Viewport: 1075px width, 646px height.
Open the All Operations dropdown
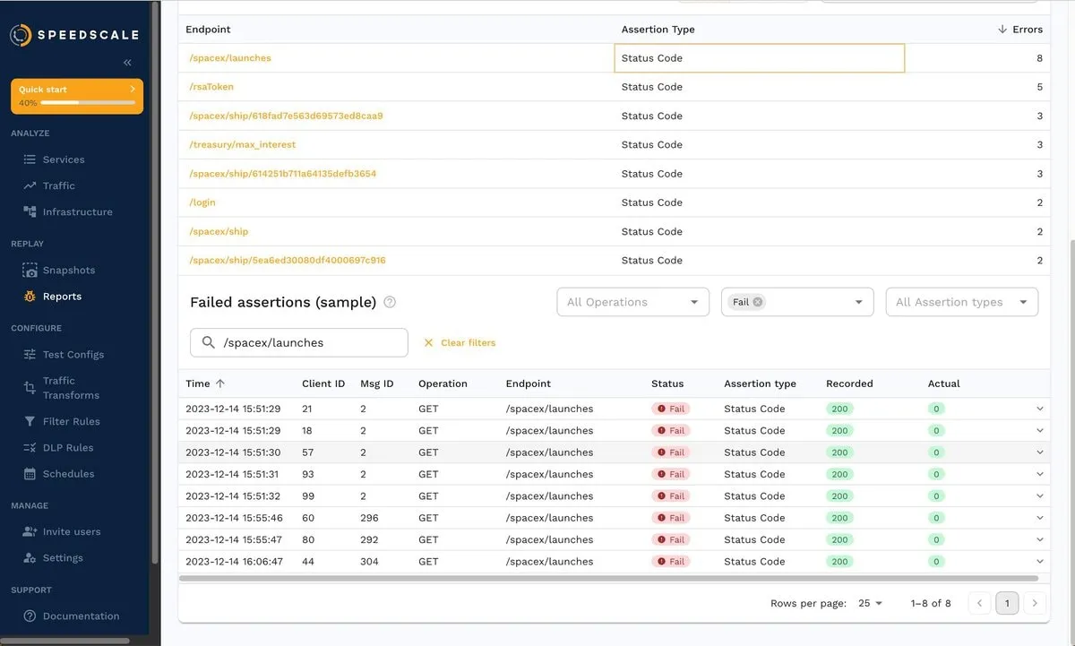pyautogui.click(x=632, y=302)
